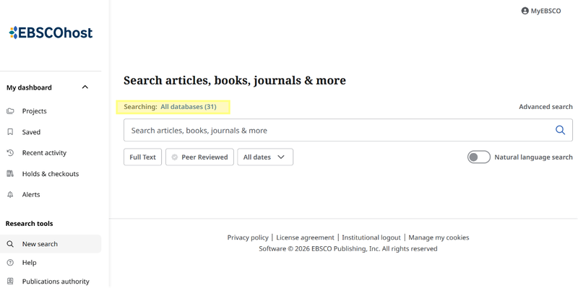578x288 pixels.
Task: Click the Institutional logout link
Action: point(371,237)
